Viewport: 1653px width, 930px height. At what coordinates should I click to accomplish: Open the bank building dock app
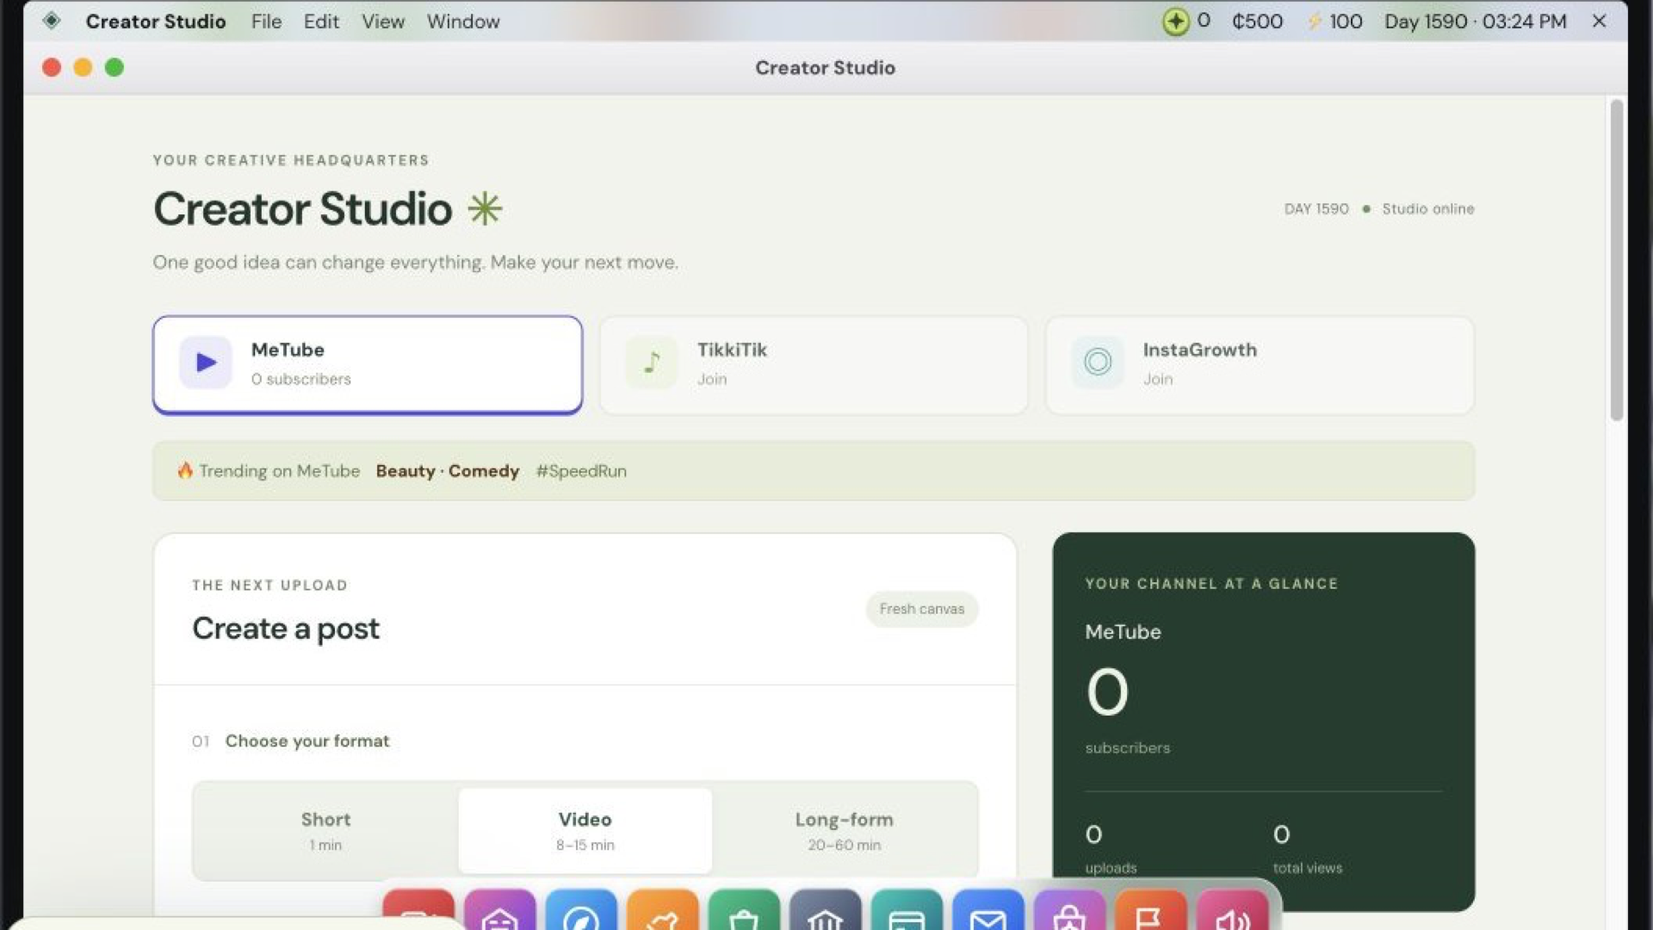[x=826, y=911]
